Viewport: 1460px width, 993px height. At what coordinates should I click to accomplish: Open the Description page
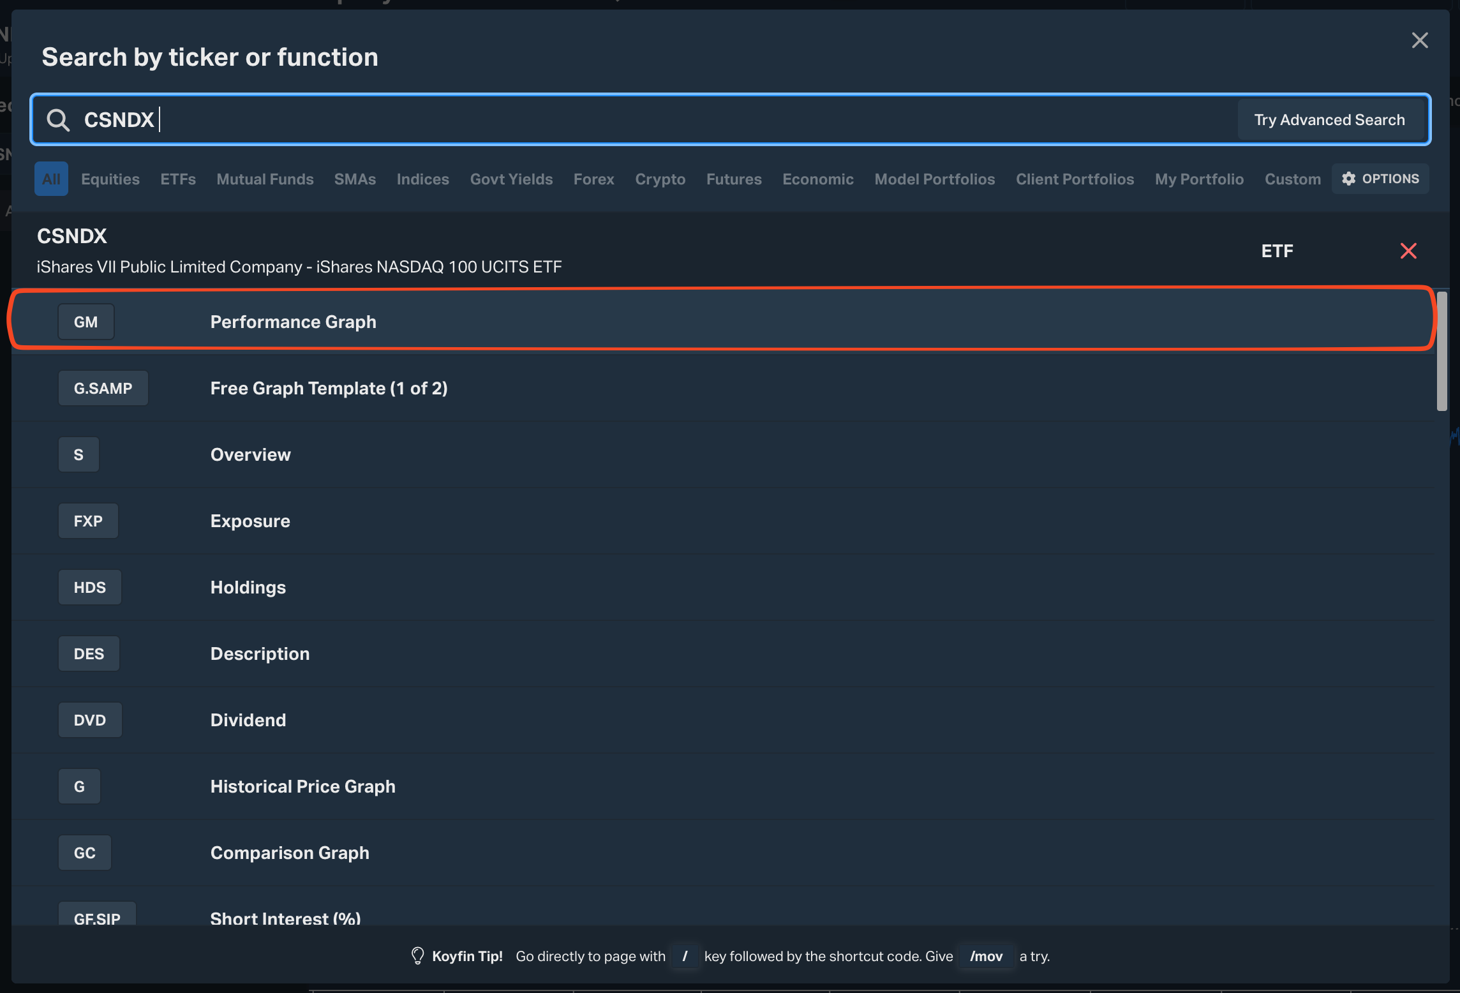(x=260, y=653)
